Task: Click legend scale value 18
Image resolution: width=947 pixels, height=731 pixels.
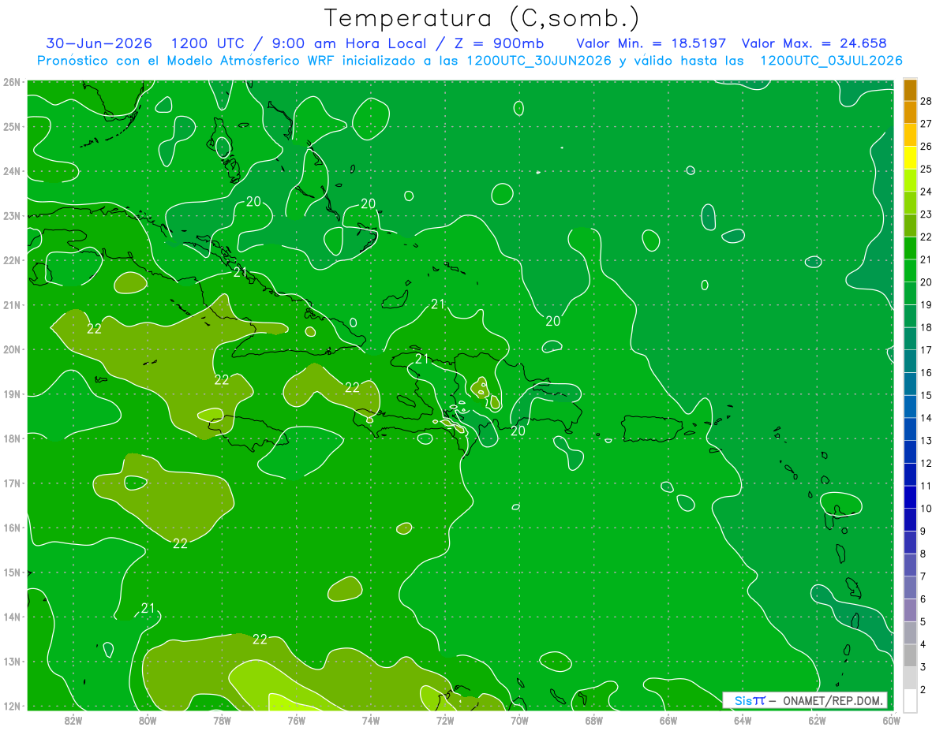Action: click(x=926, y=327)
